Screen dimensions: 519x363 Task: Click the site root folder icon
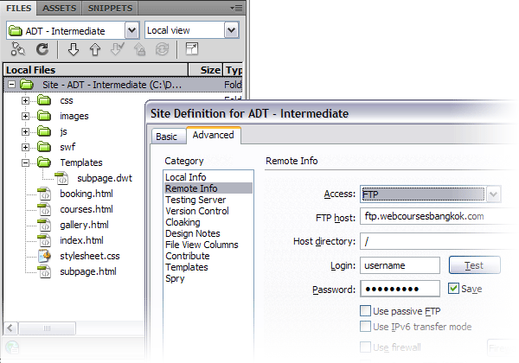pyautogui.click(x=27, y=85)
